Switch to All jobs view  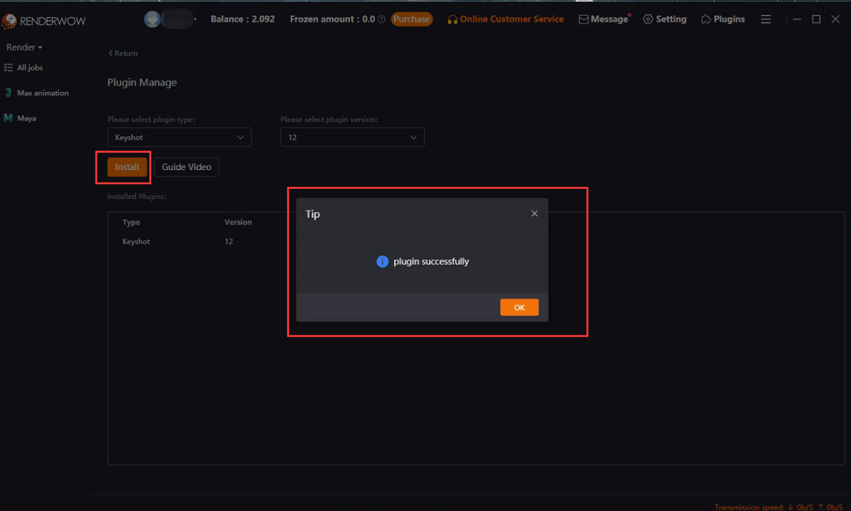29,67
